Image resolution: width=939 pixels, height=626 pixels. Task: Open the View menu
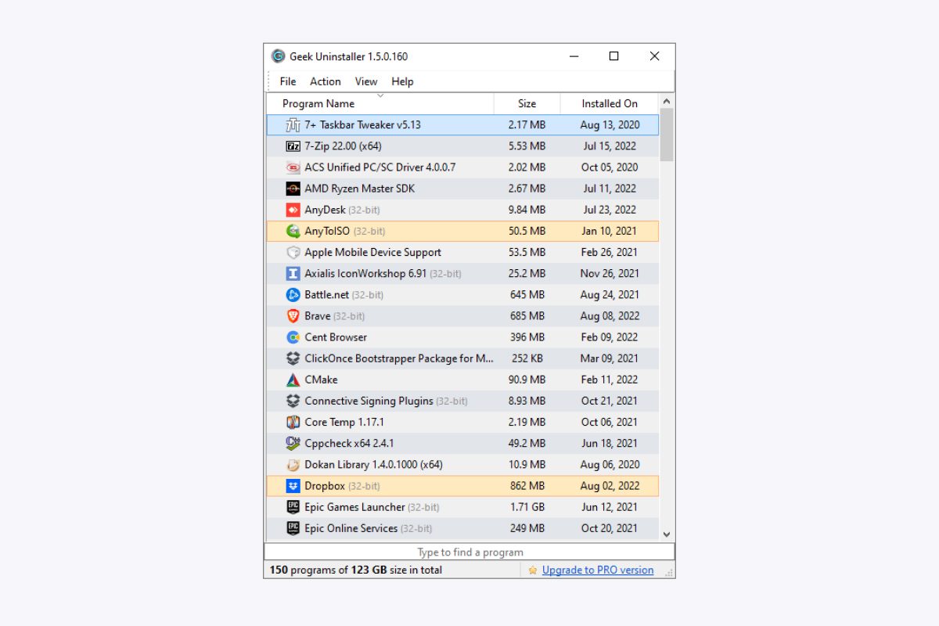365,81
